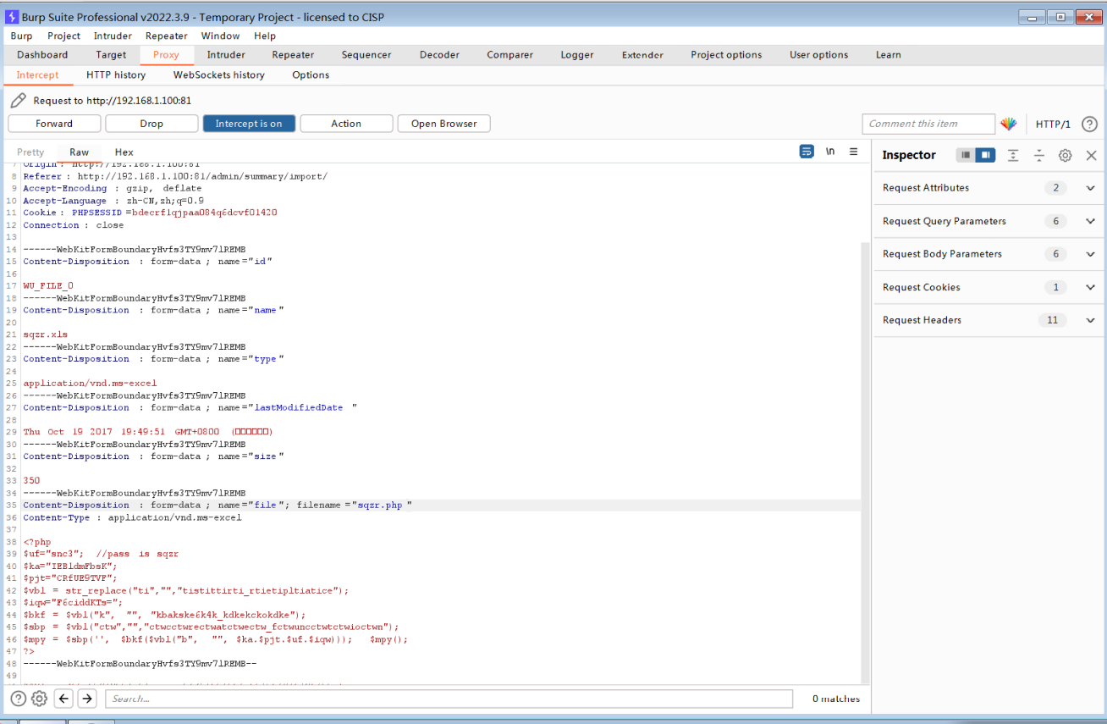The height and width of the screenshot is (724, 1107).
Task: Open the Help menu
Action: [x=265, y=36]
